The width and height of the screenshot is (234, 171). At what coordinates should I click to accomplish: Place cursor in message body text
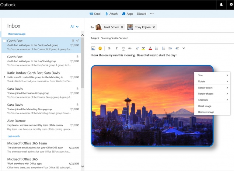(133, 55)
